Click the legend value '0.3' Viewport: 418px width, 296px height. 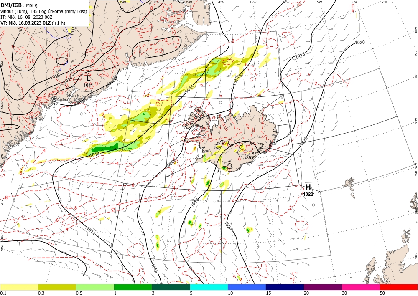(41, 293)
